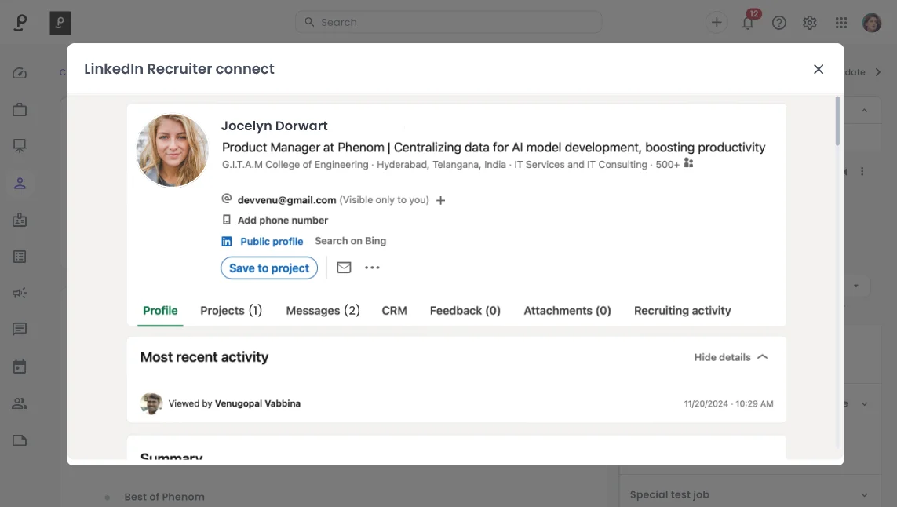Open the three-dot more options in profile

pos(372,267)
